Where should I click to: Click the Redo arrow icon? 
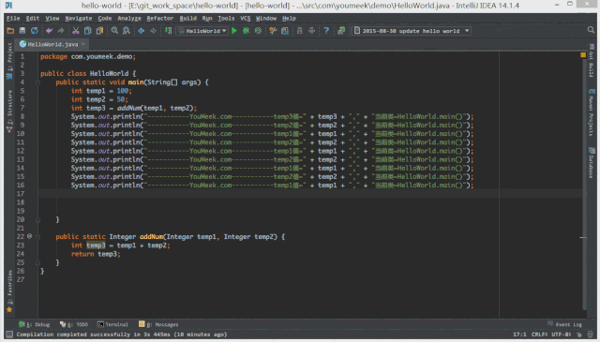click(x=61, y=31)
